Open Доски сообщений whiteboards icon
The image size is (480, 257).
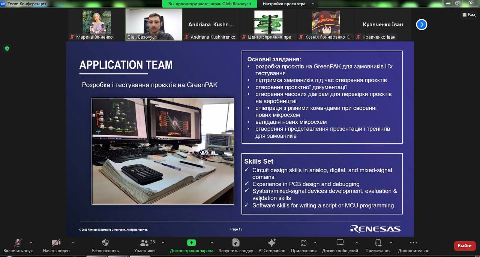pyautogui.click(x=340, y=243)
